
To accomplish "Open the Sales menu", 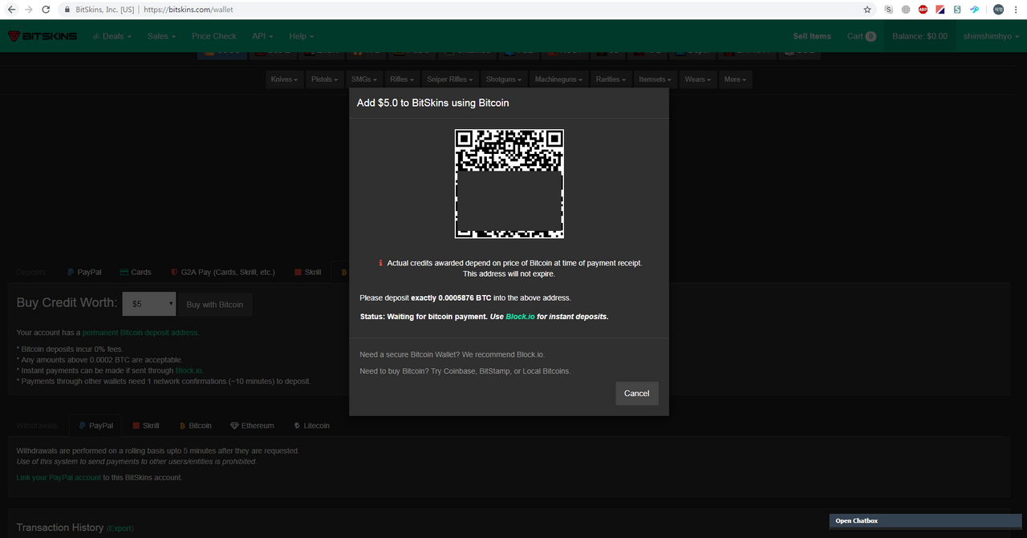I will 161,36.
